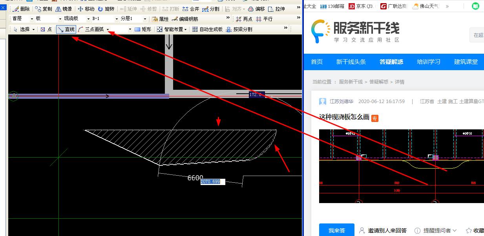
Task: Pick the 移动 move tool
Action: pos(86,9)
